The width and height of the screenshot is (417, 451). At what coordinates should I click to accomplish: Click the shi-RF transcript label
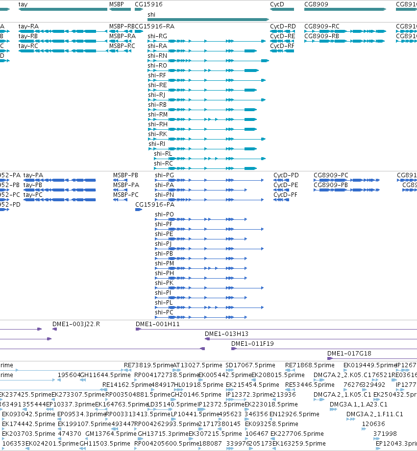(x=157, y=75)
